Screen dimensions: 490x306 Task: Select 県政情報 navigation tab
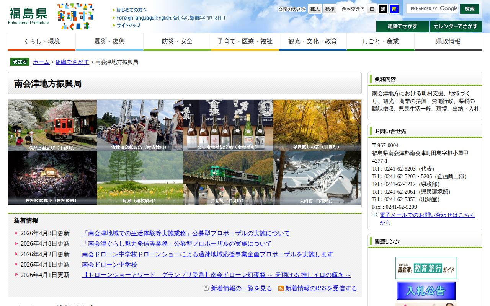tap(448, 42)
